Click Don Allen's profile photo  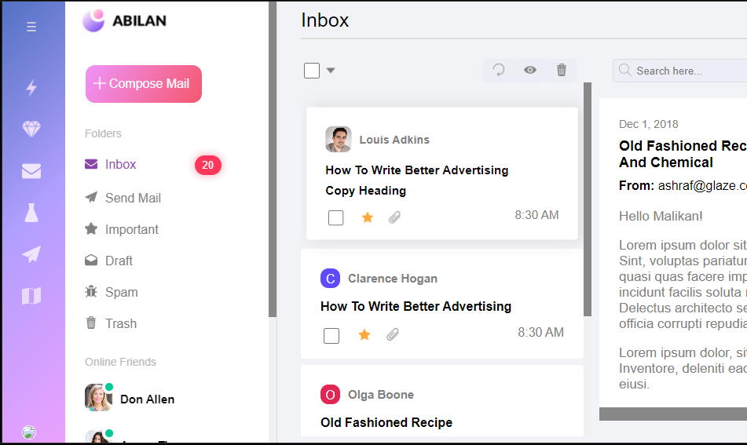pos(98,398)
